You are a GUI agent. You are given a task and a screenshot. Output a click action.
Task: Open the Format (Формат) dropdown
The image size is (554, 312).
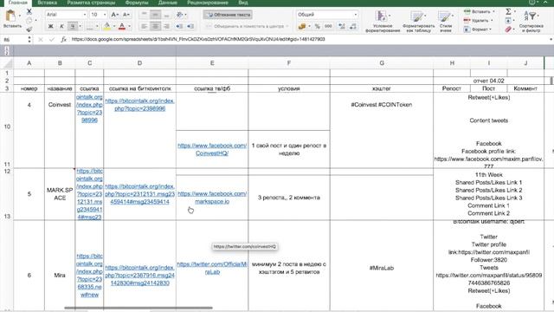[x=477, y=29]
